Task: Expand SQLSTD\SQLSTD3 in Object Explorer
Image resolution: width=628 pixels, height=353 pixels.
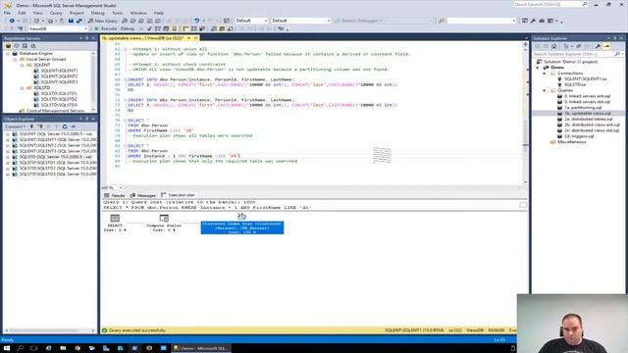Action: coord(8,175)
